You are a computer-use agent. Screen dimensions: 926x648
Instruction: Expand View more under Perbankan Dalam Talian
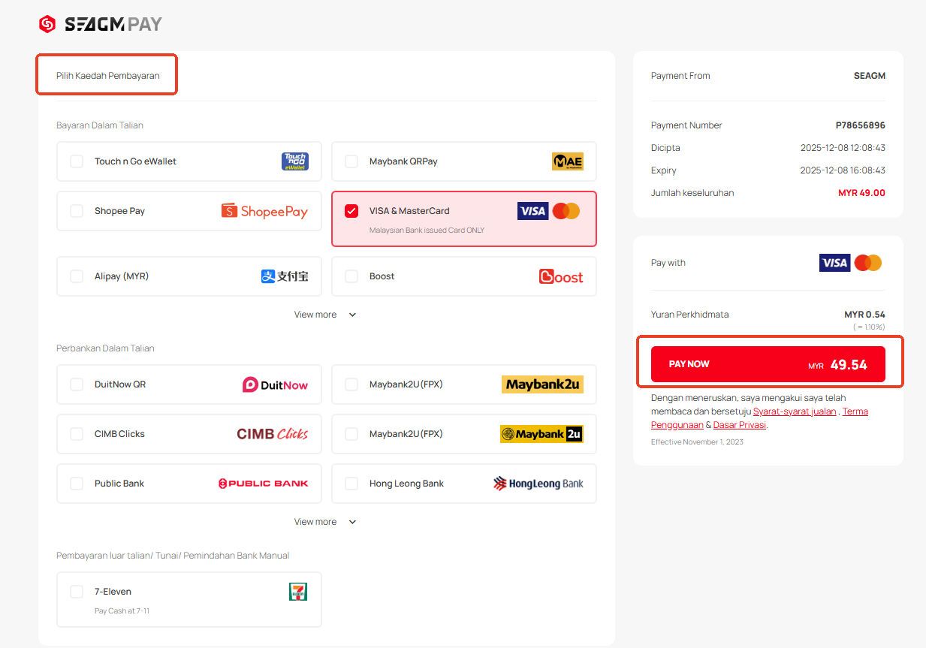click(x=324, y=522)
